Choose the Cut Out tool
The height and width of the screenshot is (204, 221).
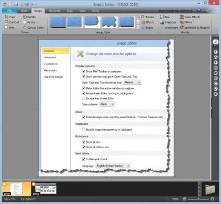12,22
